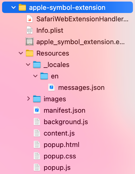Screen dimensions: 135x174
Task: Click the apple-symbol-extension yellow folder icon
Action: click(x=22, y=8)
